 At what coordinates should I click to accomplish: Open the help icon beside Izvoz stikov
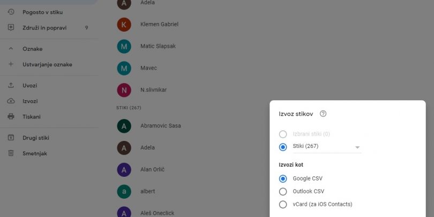[323, 114]
